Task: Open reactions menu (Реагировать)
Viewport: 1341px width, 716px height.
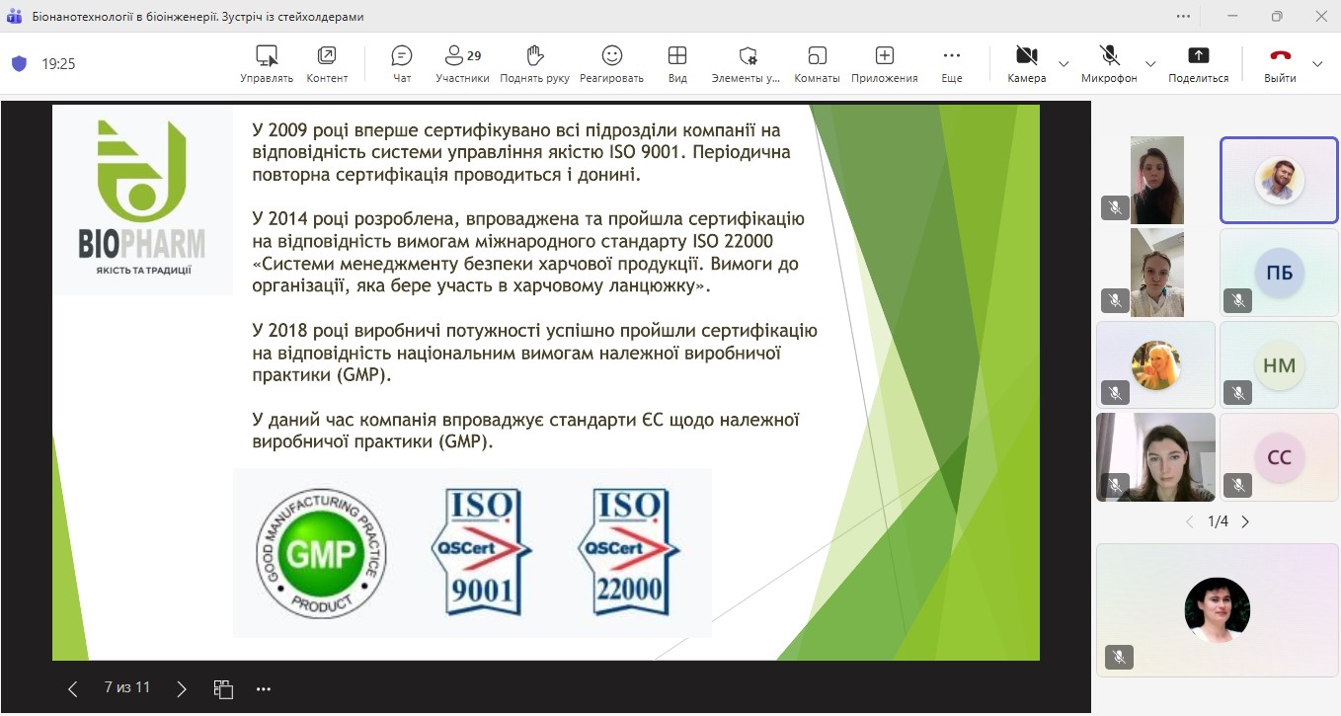Action: pyautogui.click(x=611, y=63)
